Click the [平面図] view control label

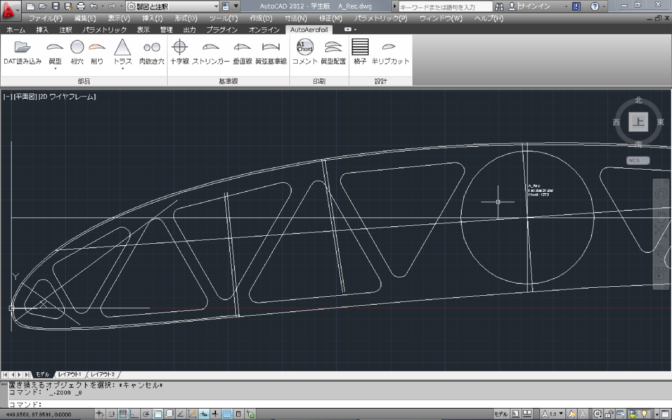point(26,96)
